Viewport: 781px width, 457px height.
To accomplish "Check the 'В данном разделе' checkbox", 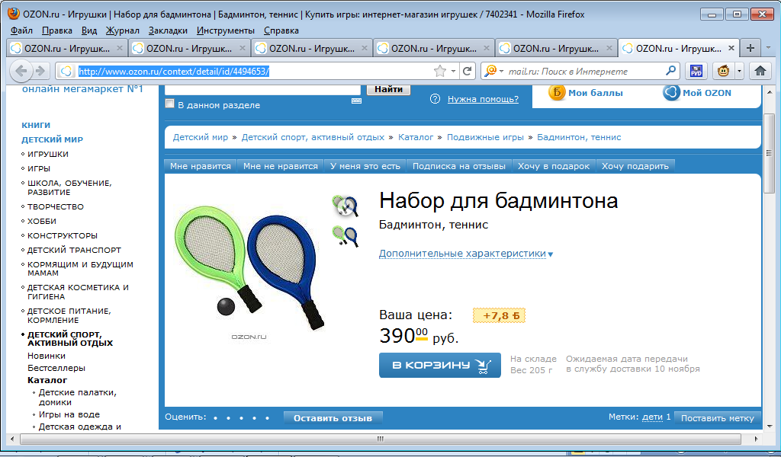I will (x=170, y=104).
